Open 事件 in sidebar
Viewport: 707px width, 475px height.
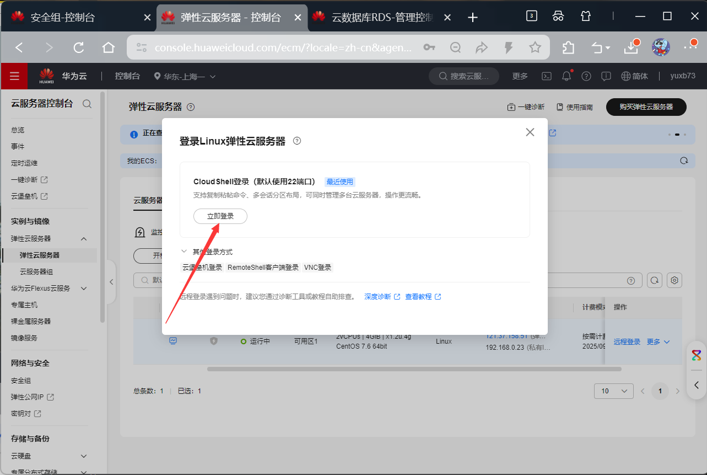point(18,147)
